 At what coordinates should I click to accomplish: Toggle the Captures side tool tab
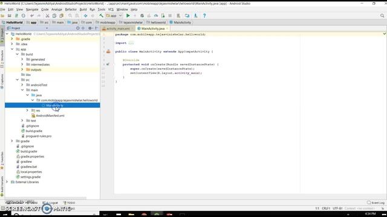point(2,81)
